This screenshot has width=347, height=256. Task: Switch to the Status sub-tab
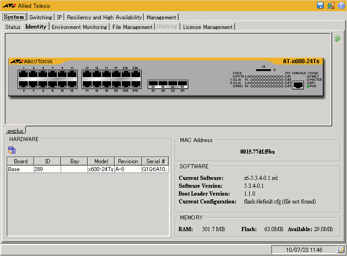click(x=13, y=27)
